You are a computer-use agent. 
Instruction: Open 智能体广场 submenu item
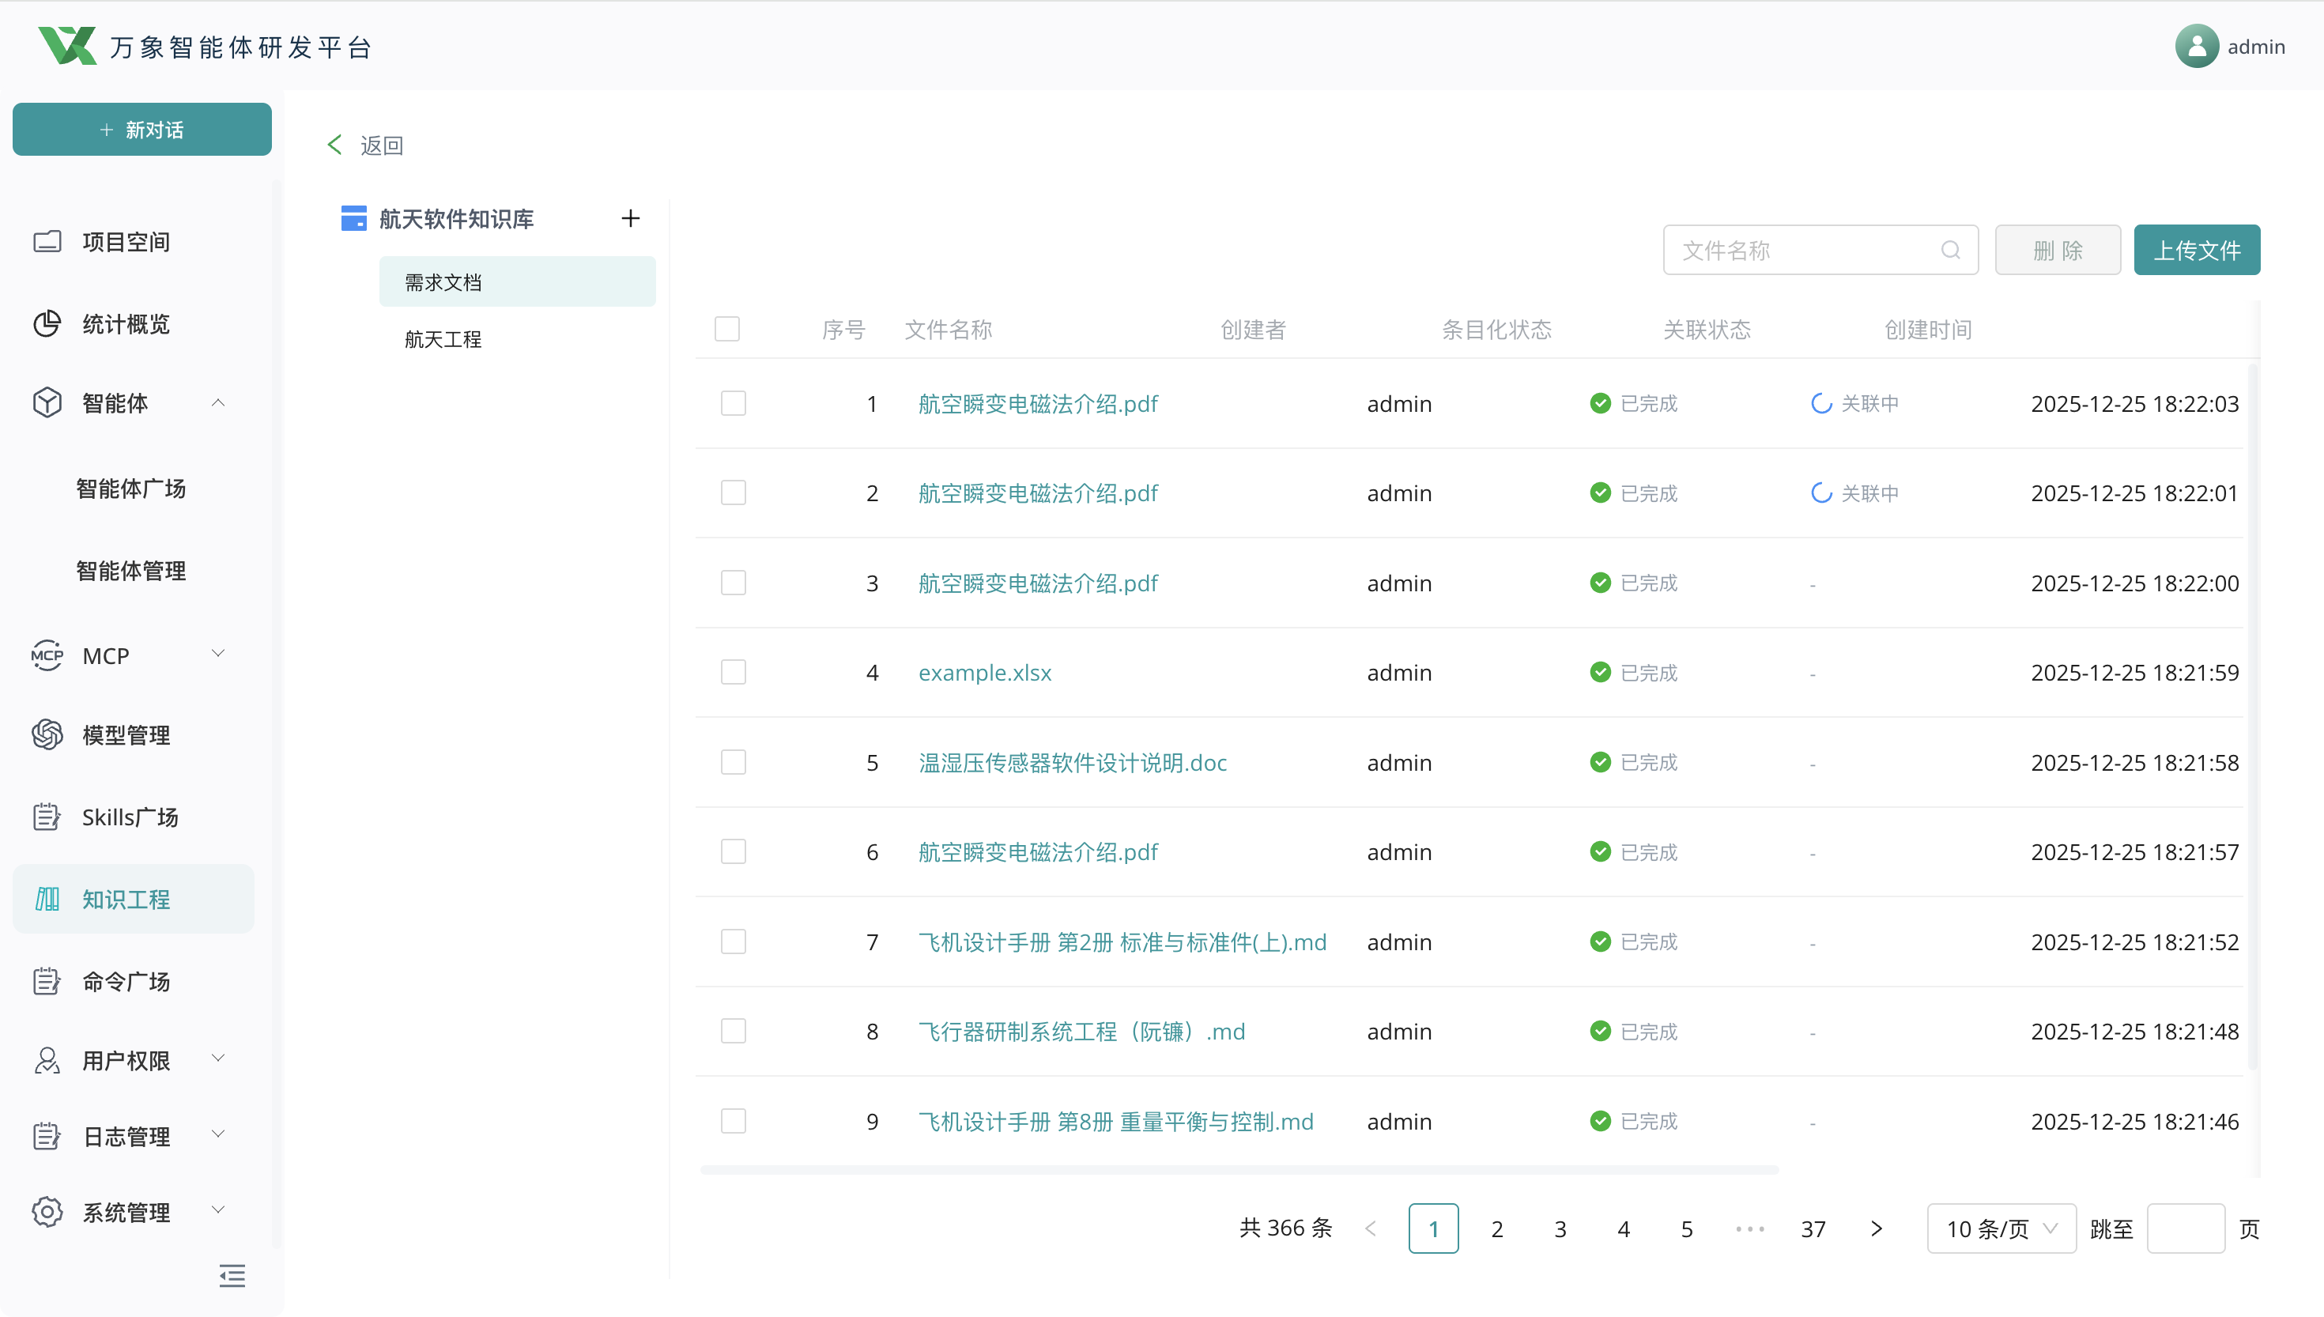click(x=131, y=489)
